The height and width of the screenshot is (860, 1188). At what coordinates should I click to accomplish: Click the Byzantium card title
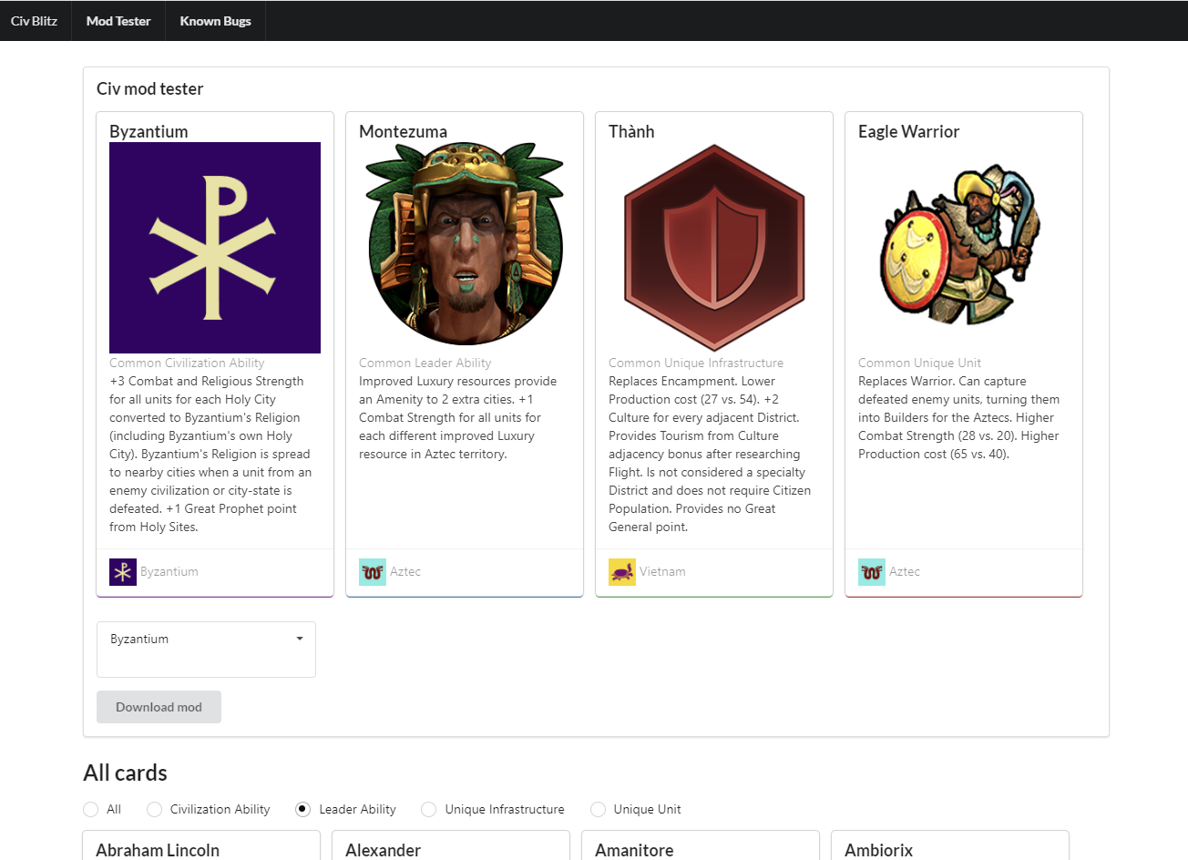148,131
